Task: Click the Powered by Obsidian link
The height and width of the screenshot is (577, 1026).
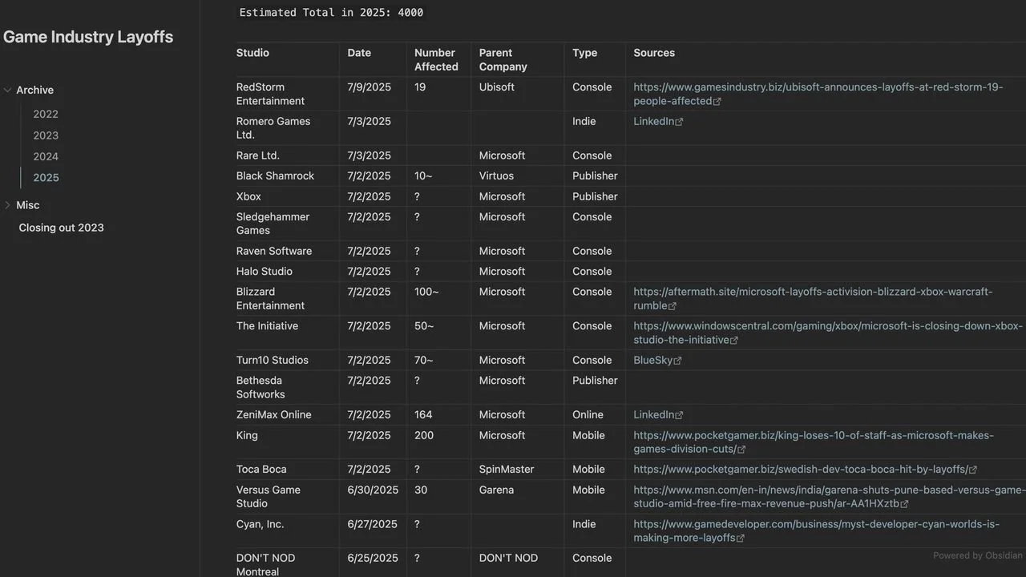Action: 978,555
